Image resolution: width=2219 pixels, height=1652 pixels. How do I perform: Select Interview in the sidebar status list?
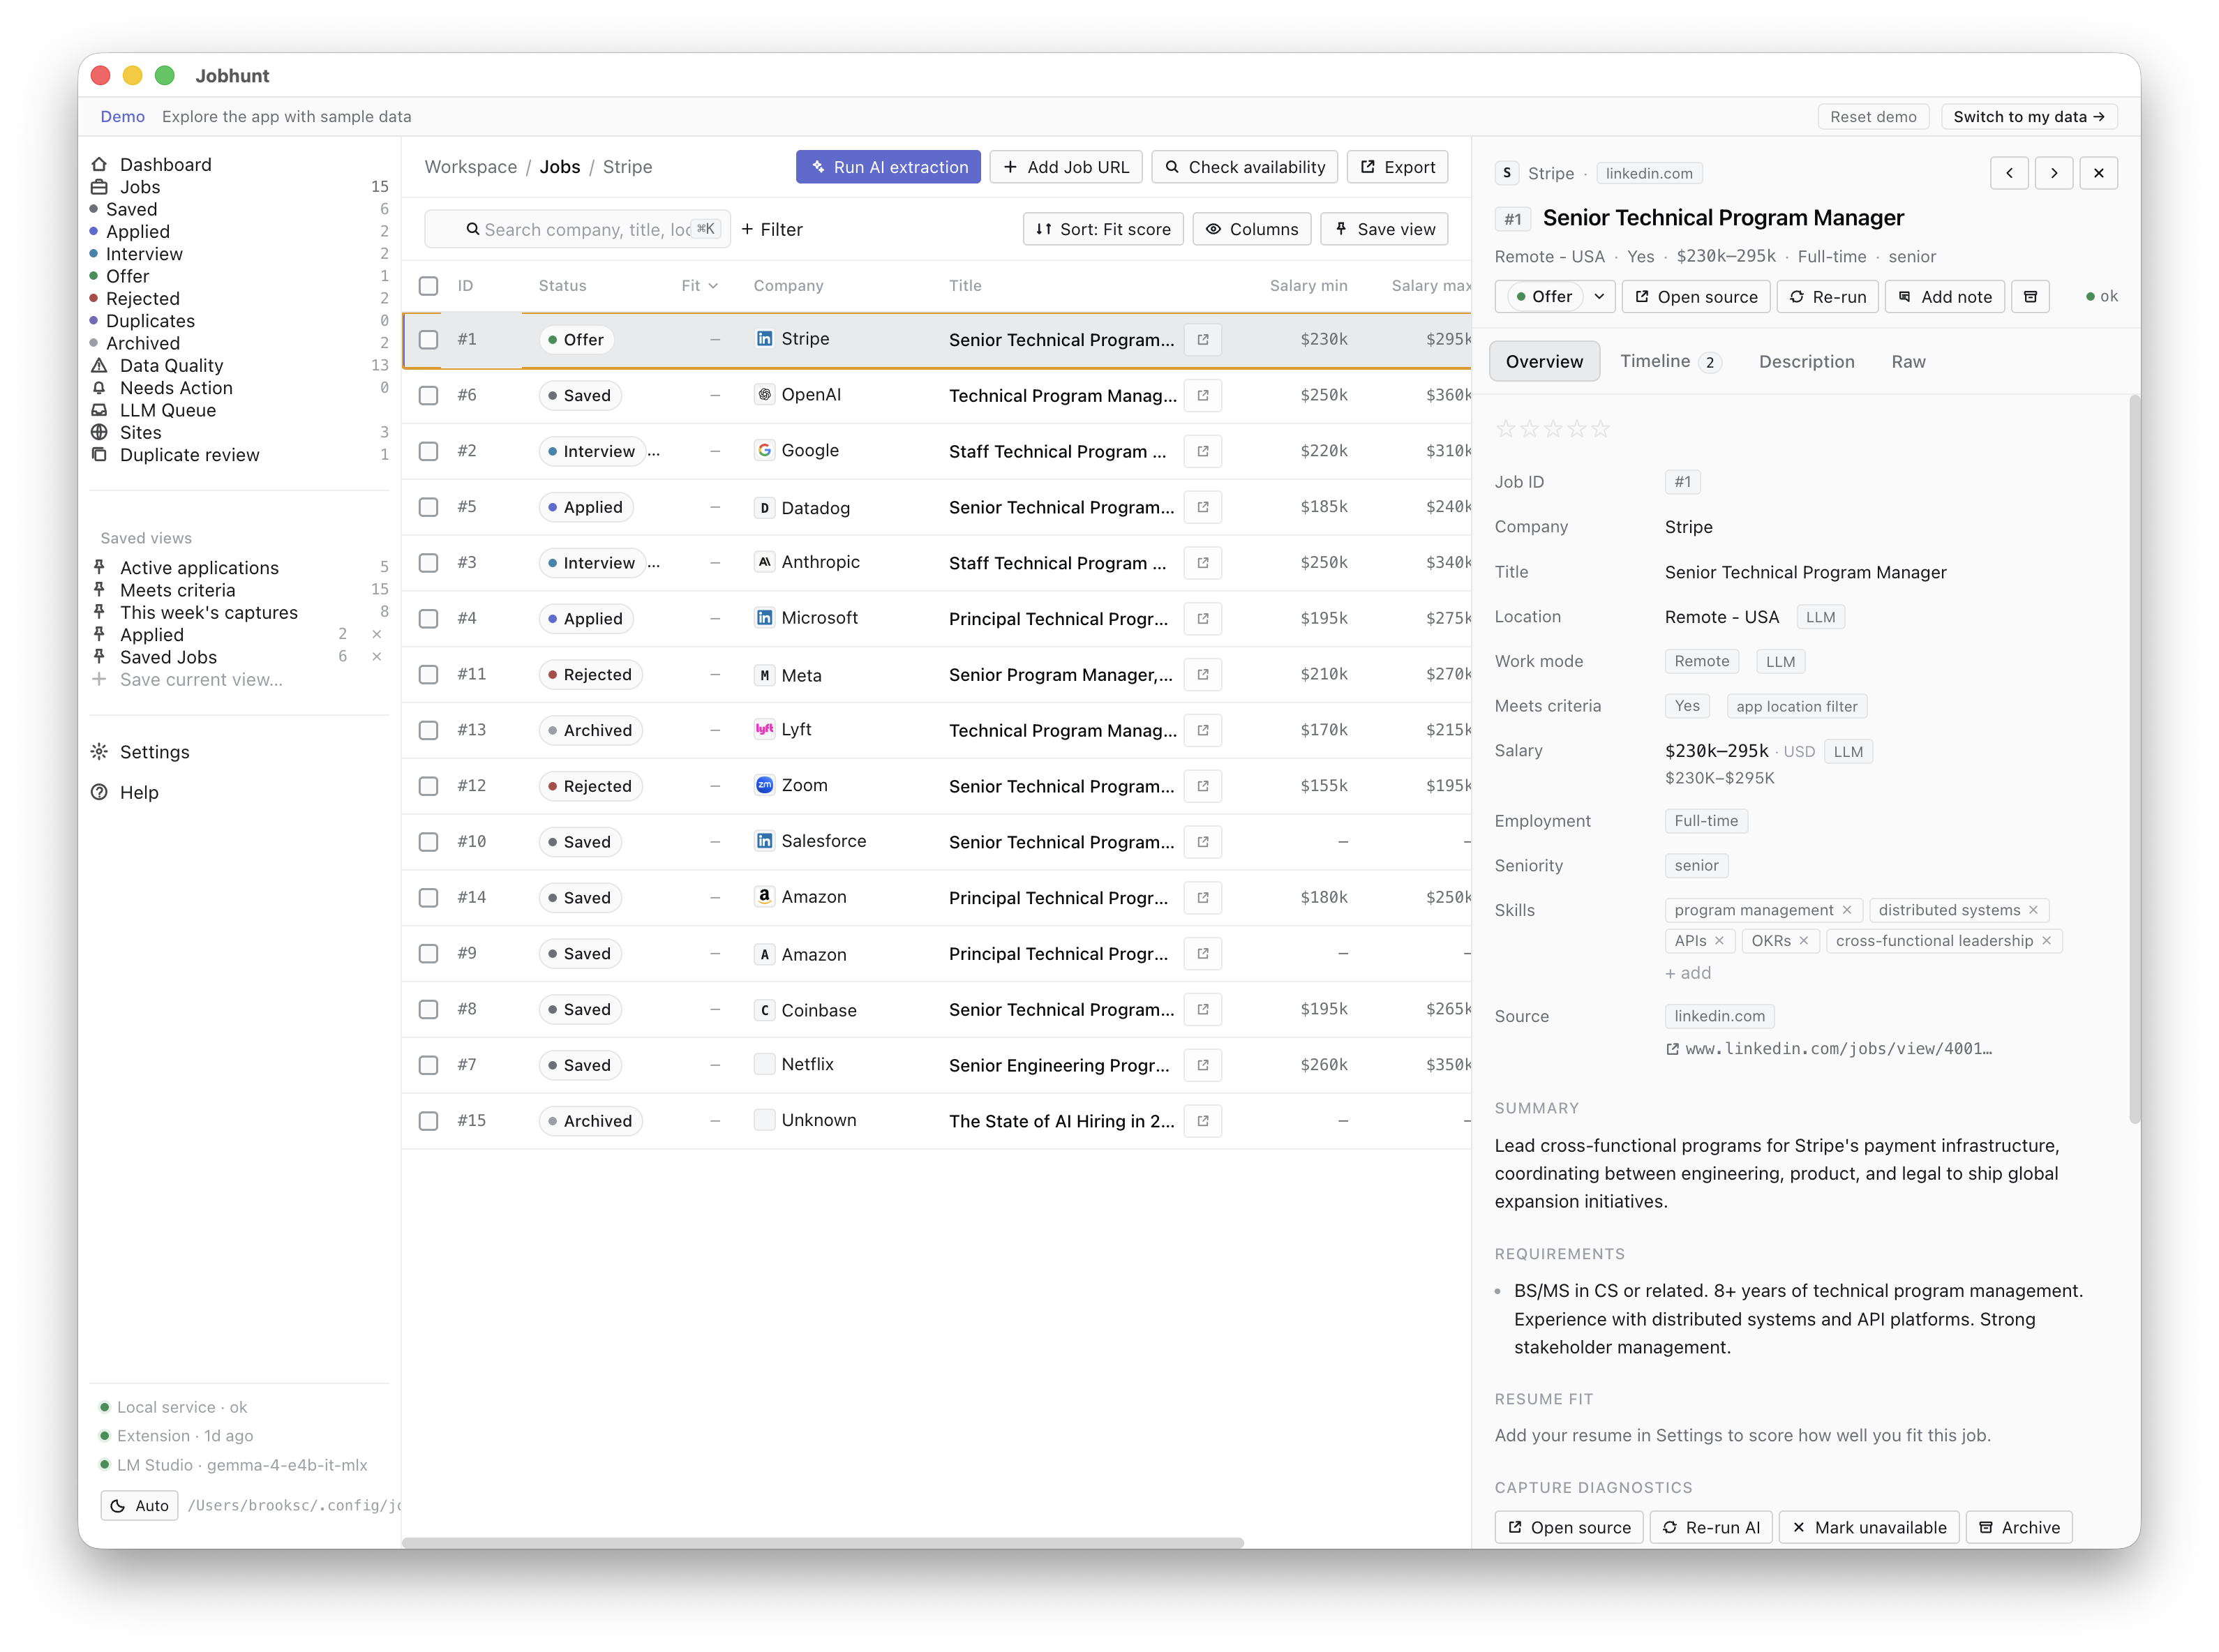144,254
